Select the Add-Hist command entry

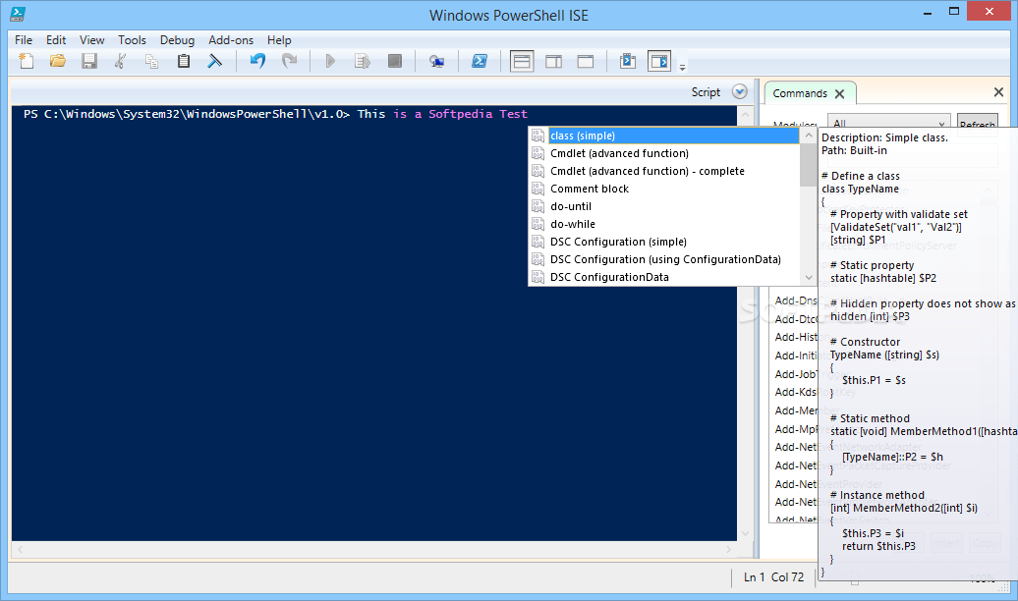[x=795, y=337]
